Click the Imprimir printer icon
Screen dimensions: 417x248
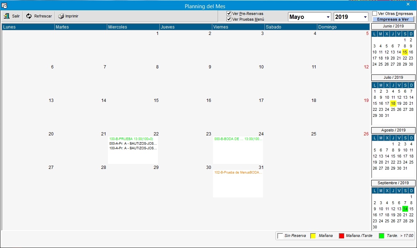tap(61, 16)
